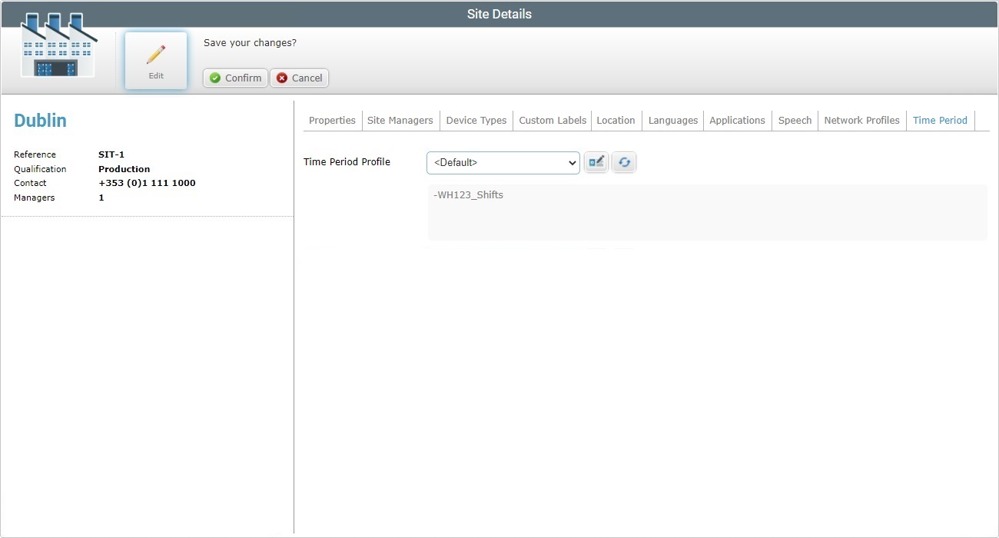Refresh the Time Period Profile list

pos(624,162)
